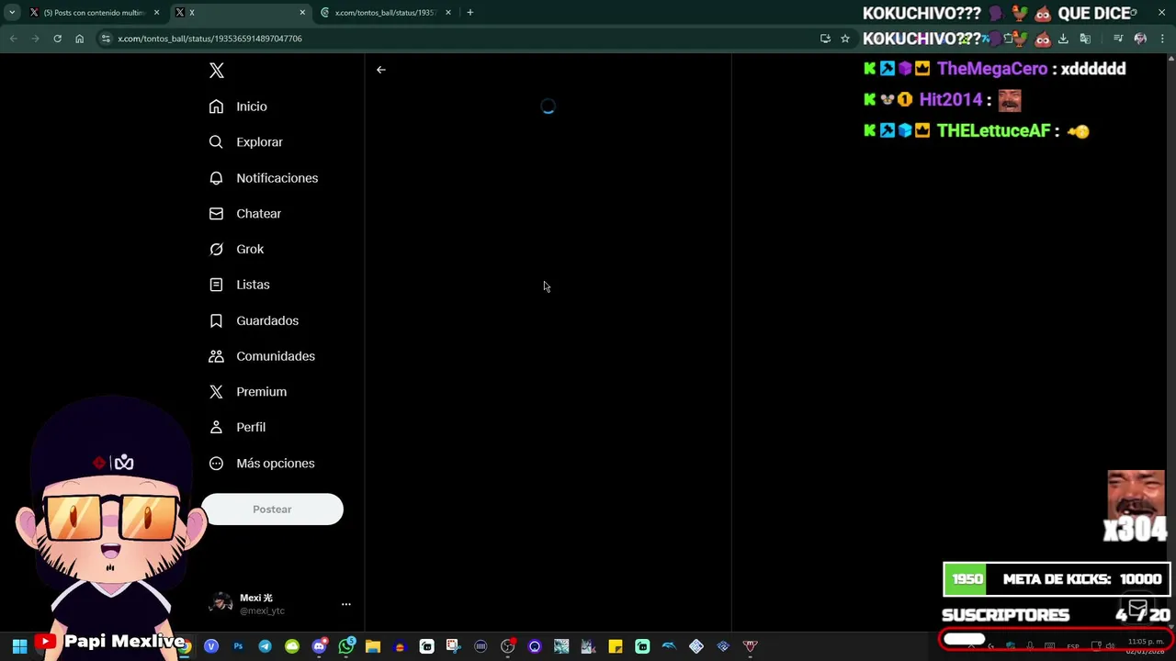The image size is (1176, 661).
Task: Open Listas in the sidebar
Action: (239, 285)
